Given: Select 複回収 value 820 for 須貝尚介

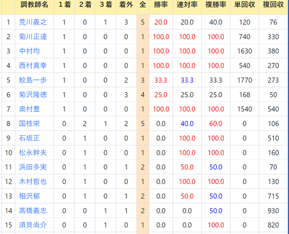Looking at the screenshot, I should (x=273, y=225).
